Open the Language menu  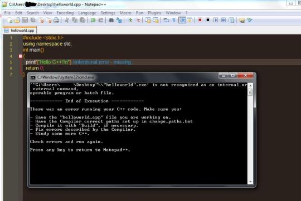click(x=87, y=13)
